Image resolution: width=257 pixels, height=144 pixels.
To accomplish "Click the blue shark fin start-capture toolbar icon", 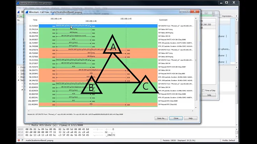I will click(19, 12).
